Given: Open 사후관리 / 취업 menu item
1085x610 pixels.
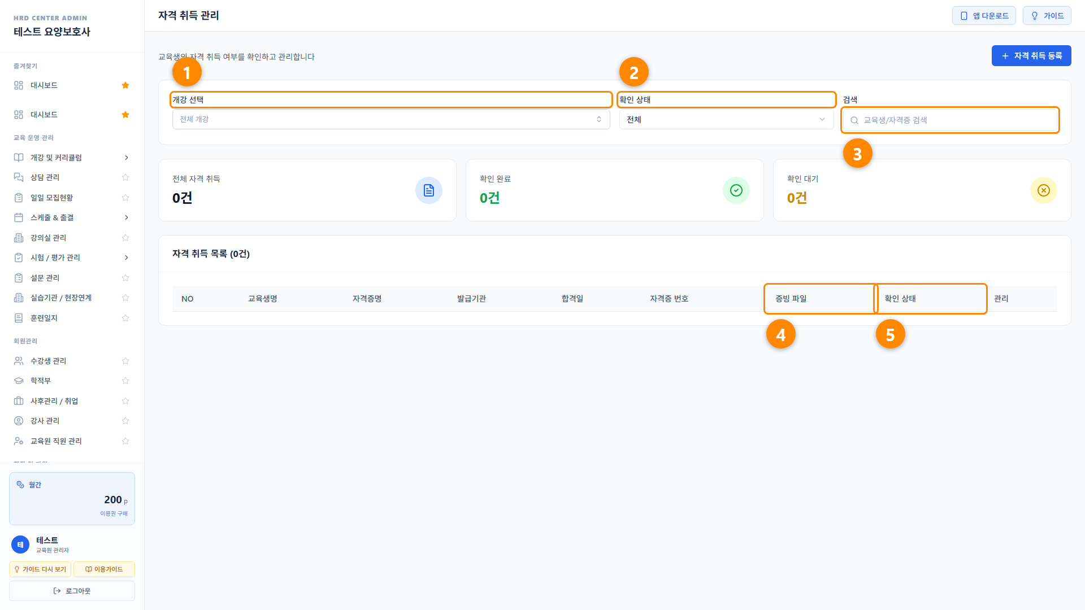Looking at the screenshot, I should [54, 401].
